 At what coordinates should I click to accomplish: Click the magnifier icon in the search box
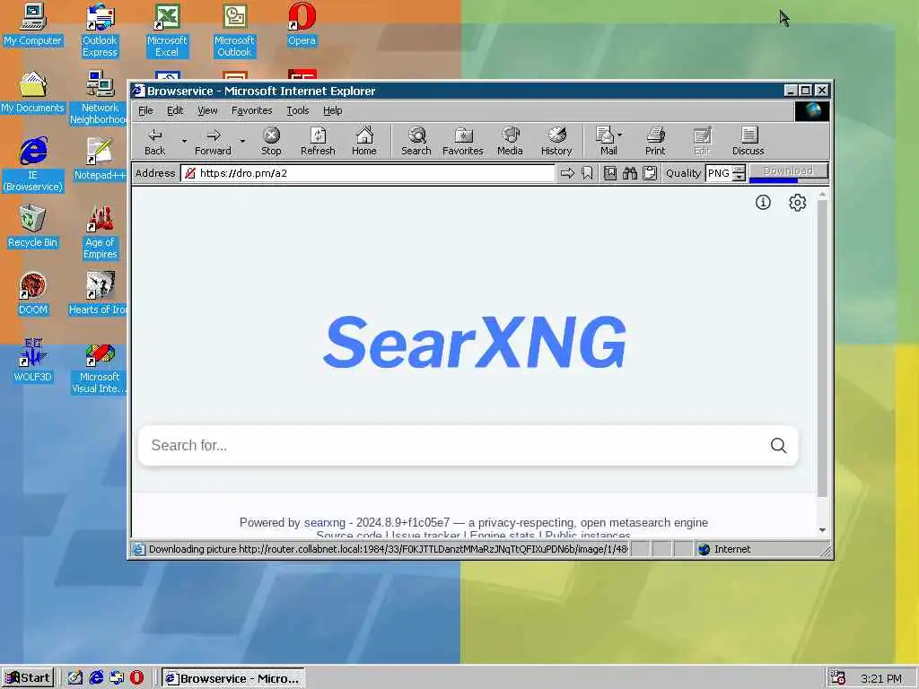778,446
